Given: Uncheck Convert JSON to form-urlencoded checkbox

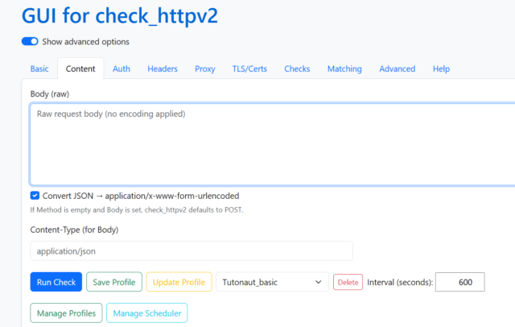Looking at the screenshot, I should pyautogui.click(x=35, y=196).
